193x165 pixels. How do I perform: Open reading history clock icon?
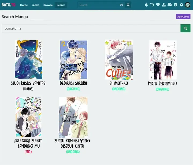pos(152,5)
